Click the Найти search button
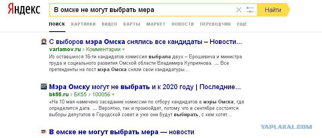 (x=273, y=10)
